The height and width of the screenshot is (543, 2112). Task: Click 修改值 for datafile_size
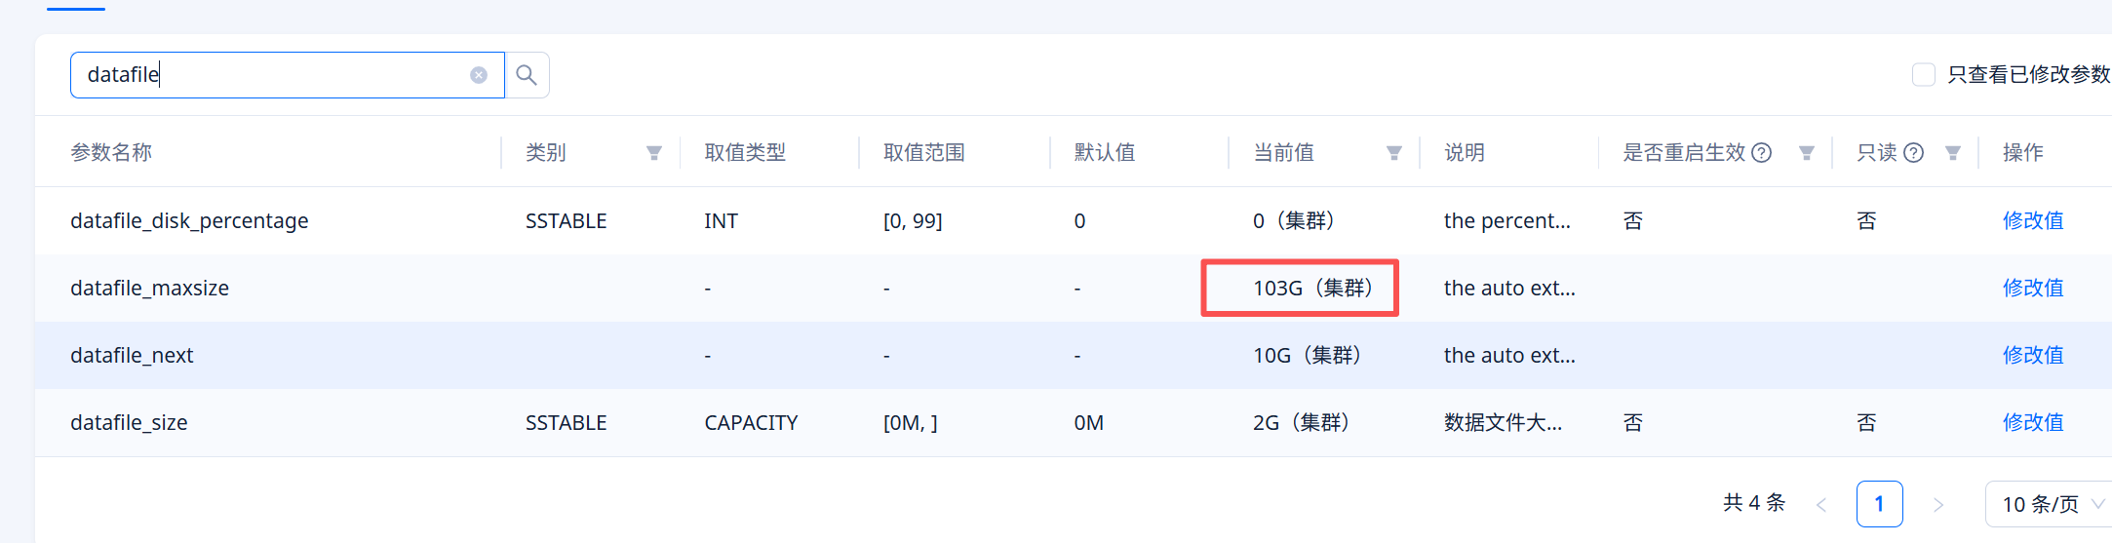pos(2033,422)
